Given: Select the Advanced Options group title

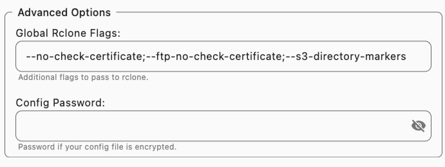Looking at the screenshot, I should tap(64, 13).
